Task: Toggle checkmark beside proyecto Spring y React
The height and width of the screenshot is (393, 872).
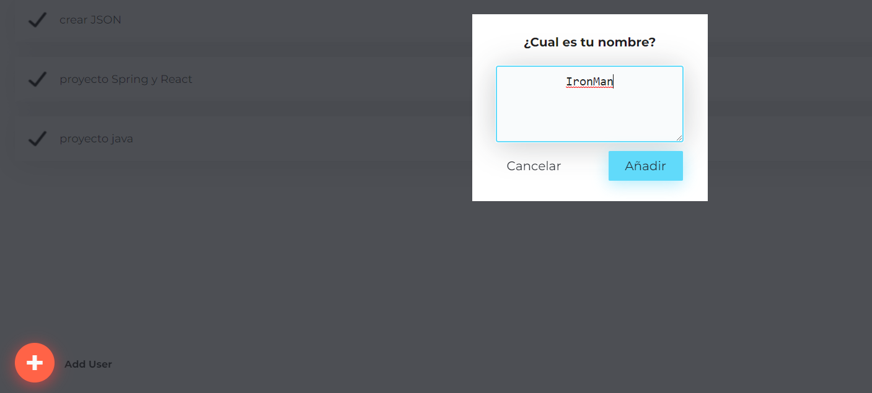Action: tap(38, 79)
